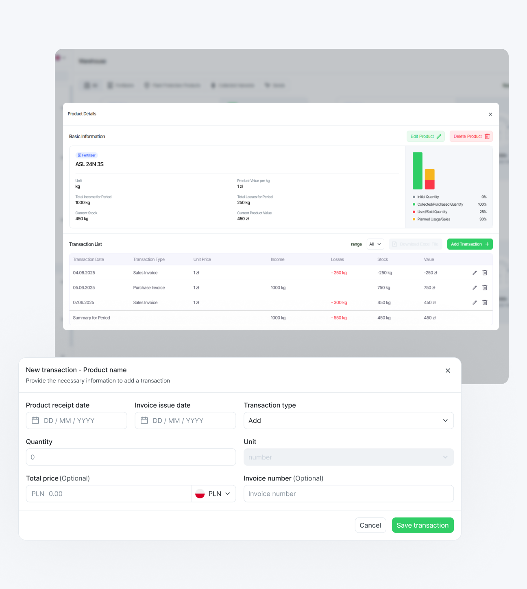The image size is (527, 589).
Task: Click the 750 kg stock cell
Action: pyautogui.click(x=384, y=287)
